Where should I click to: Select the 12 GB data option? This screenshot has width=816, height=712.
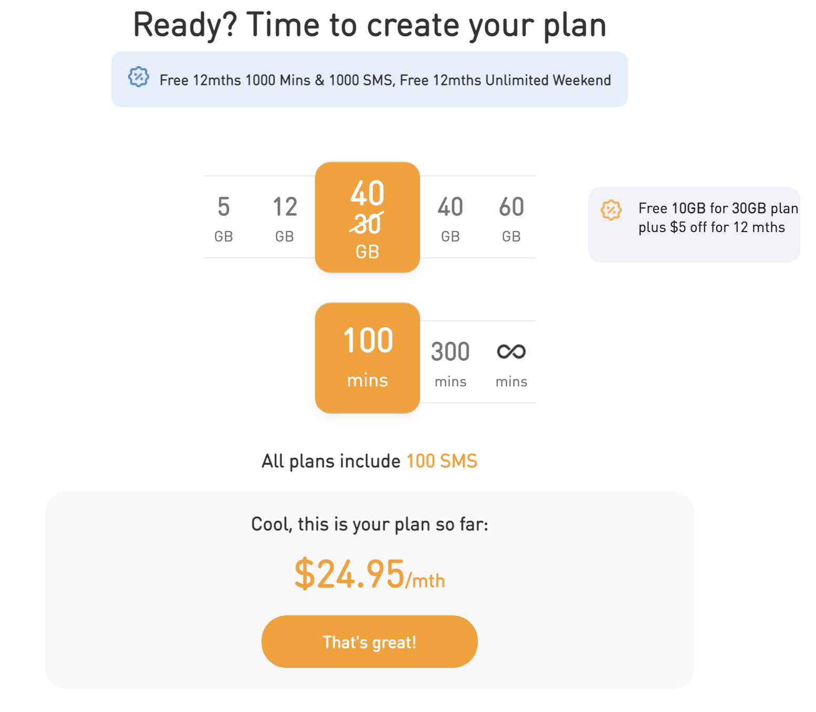[285, 218]
